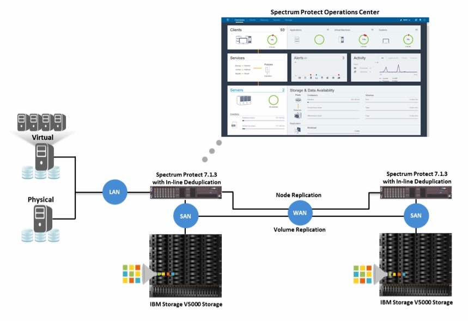Click the Applications database icon
Viewport: 468px width, 321px height.
click(x=297, y=40)
